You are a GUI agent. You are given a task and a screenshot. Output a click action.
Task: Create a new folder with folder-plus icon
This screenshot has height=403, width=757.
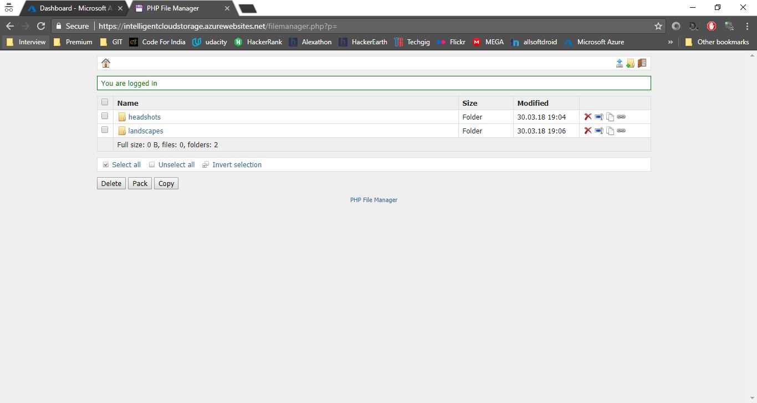tap(630, 63)
